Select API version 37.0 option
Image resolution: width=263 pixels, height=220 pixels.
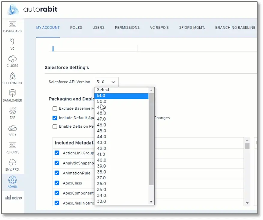coord(121,178)
